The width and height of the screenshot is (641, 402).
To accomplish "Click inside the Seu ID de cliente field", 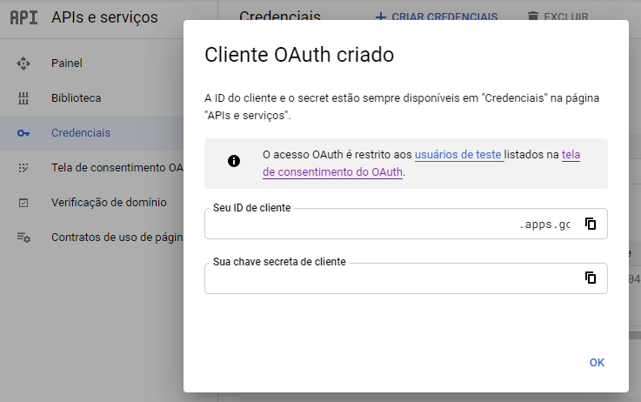I will coord(391,224).
